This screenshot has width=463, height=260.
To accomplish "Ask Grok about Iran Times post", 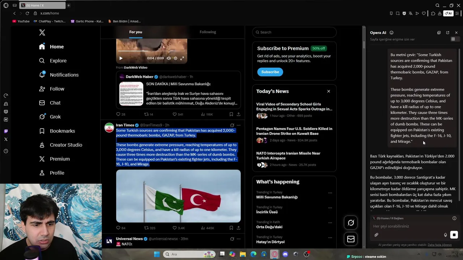I will (x=232, y=125).
